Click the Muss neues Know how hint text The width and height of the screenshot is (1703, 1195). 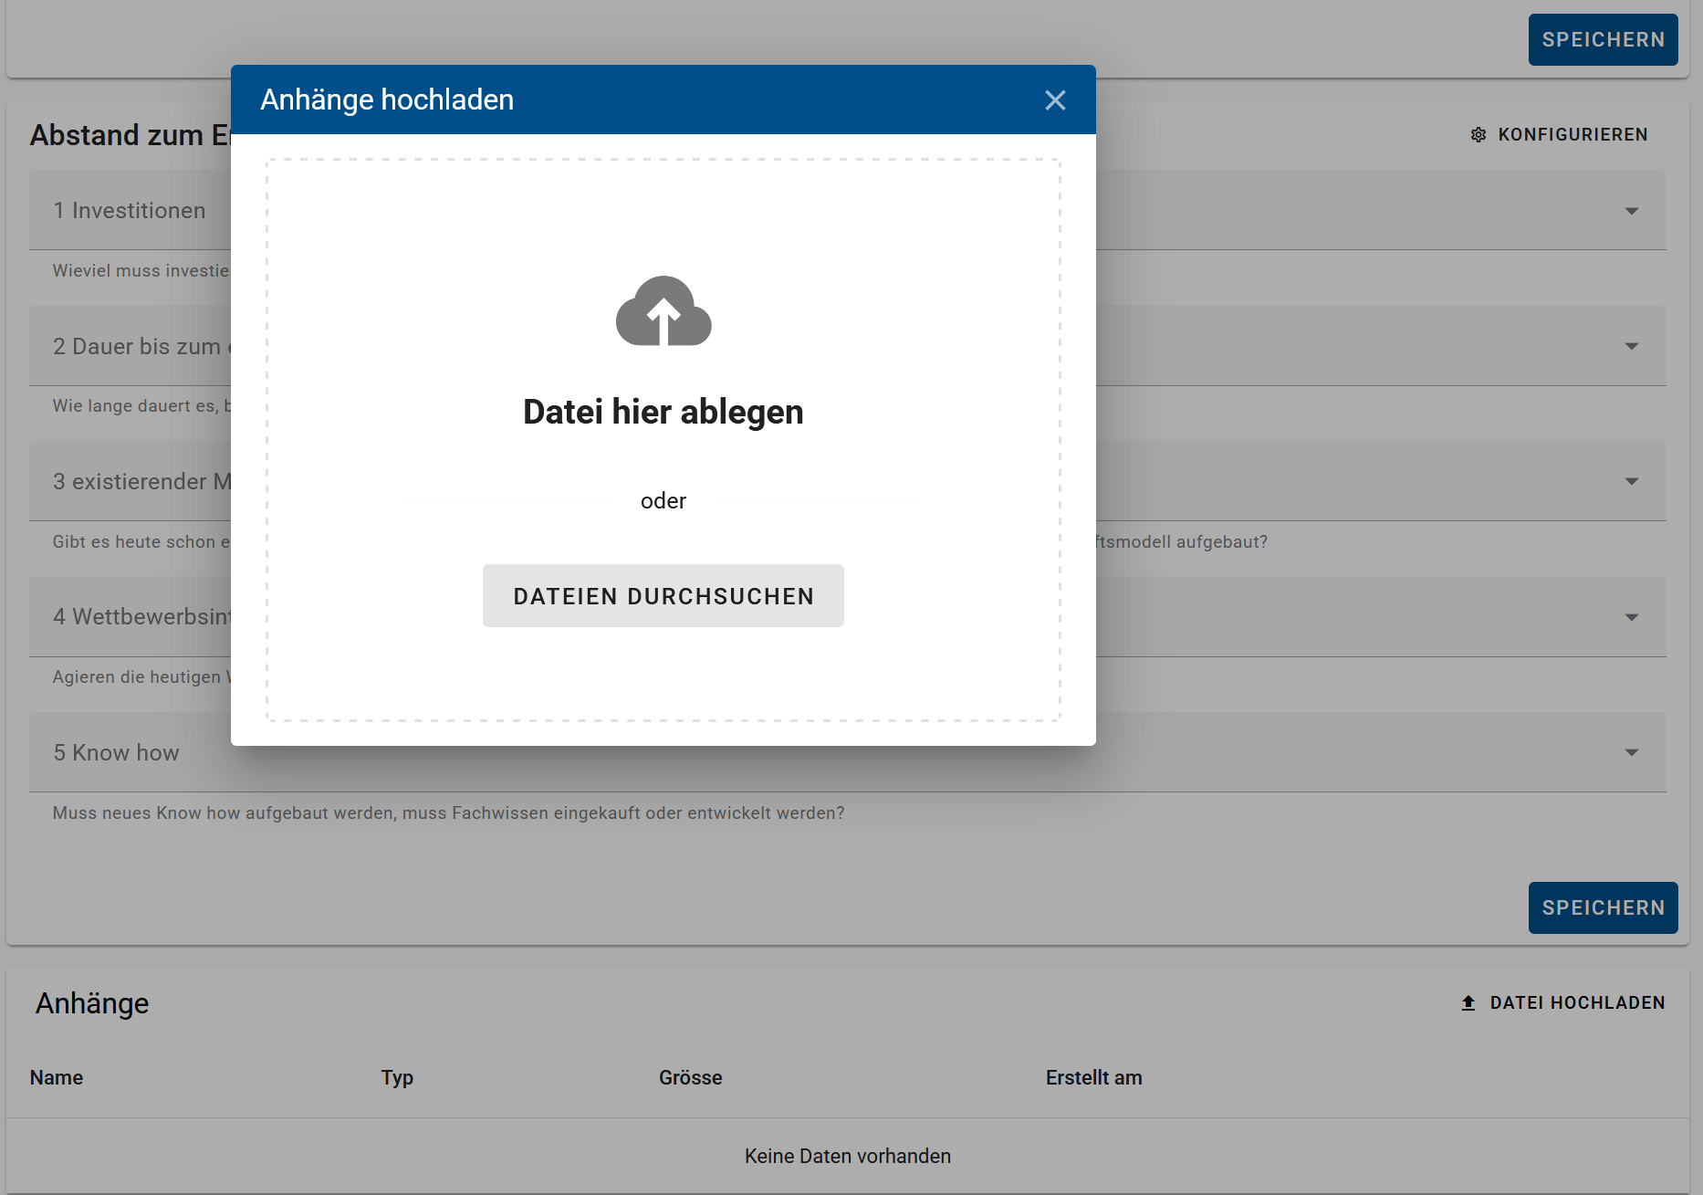pyautogui.click(x=448, y=812)
